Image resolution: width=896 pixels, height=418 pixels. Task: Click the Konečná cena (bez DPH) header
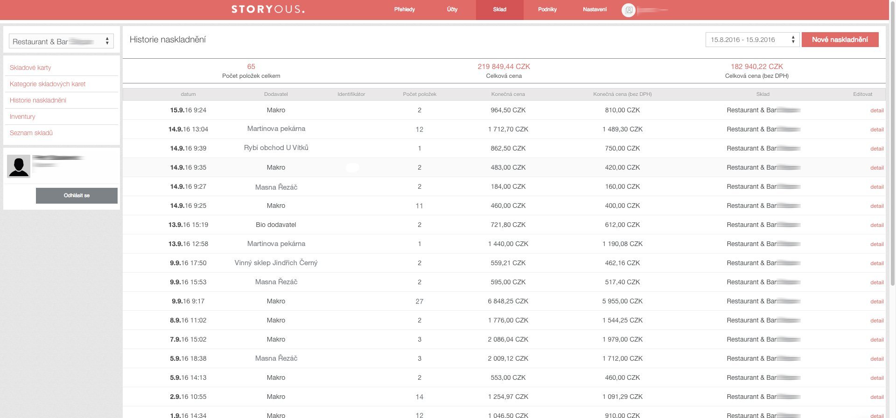[623, 94]
